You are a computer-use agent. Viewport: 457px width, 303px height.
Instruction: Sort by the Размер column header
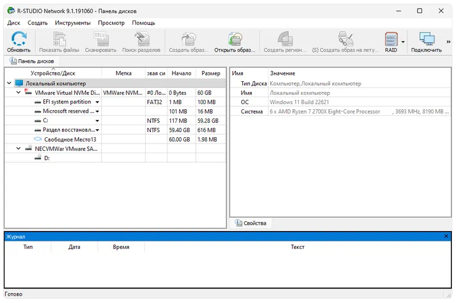click(x=211, y=73)
